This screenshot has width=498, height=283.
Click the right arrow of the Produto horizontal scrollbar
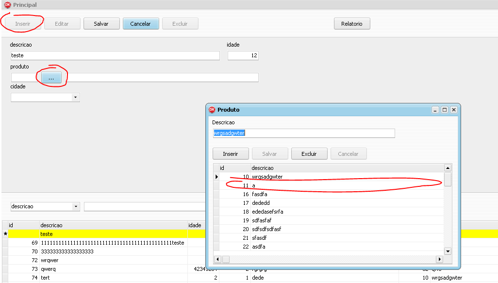[441, 259]
